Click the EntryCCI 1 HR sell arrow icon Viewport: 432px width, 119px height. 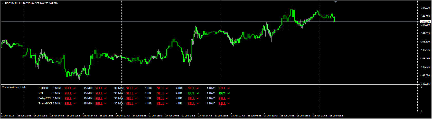[x=167, y=99]
